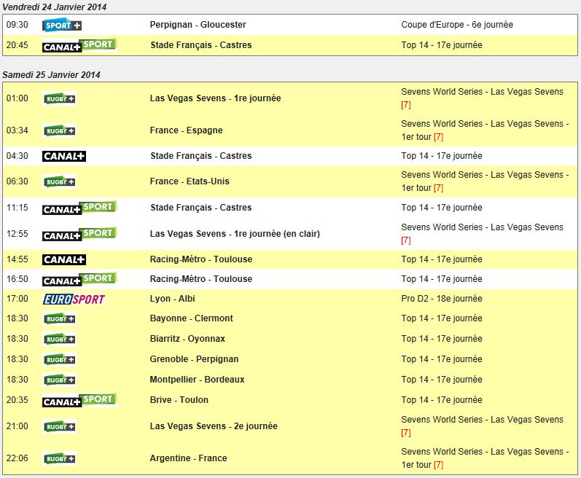This screenshot has width=581, height=478.
Task: Click the Rugby+ logo on the 01:00 row
Action: pyautogui.click(x=60, y=98)
